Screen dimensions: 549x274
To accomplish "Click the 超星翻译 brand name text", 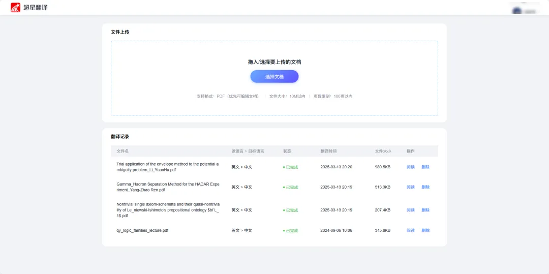I will click(x=35, y=8).
